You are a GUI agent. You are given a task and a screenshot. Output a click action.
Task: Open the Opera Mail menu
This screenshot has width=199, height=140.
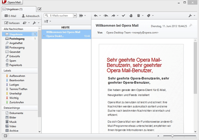[12, 2]
